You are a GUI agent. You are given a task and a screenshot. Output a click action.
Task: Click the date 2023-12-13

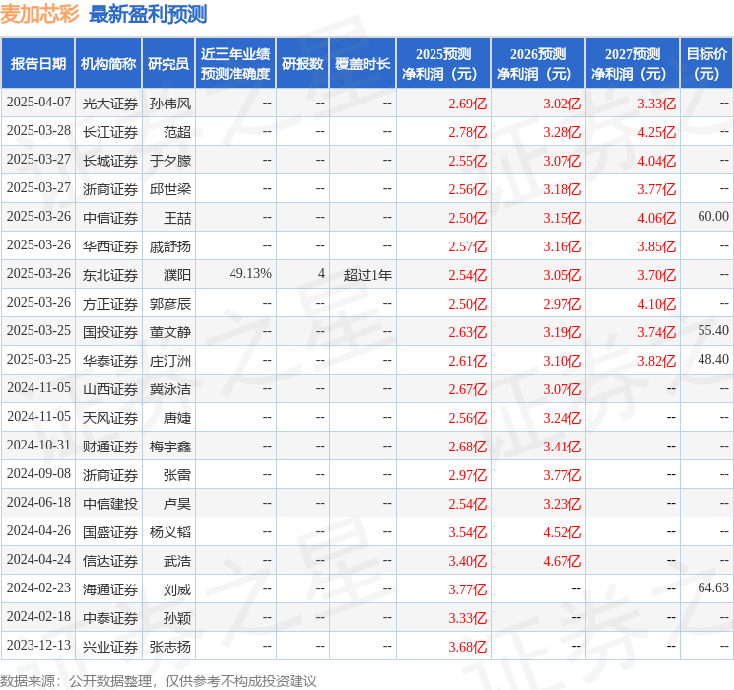[38, 645]
